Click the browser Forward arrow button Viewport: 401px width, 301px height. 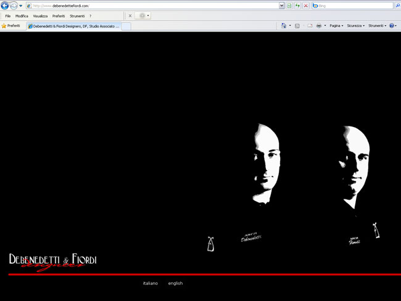click(14, 6)
